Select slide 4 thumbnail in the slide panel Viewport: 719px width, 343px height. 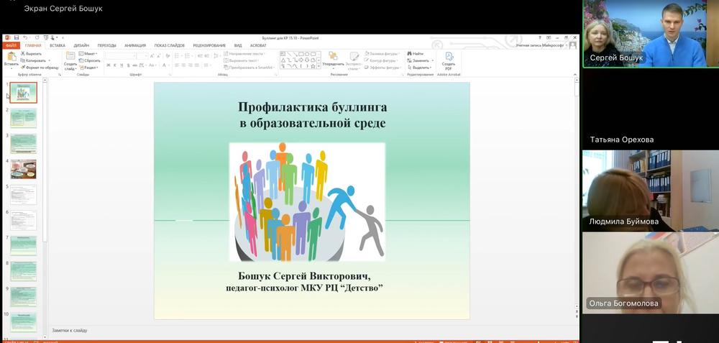coord(23,169)
